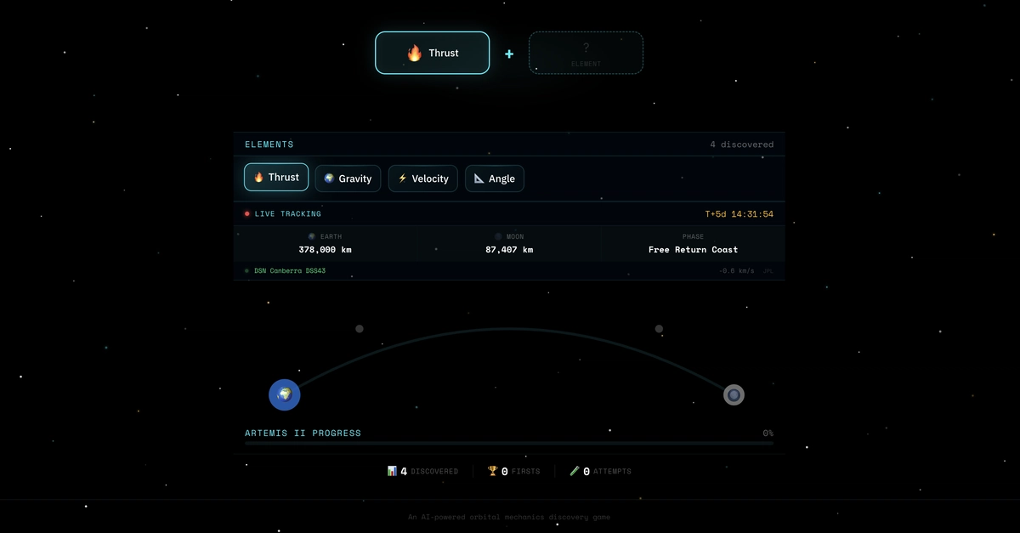
Task: Select the fire icon on Thrust chip
Action: point(258,177)
